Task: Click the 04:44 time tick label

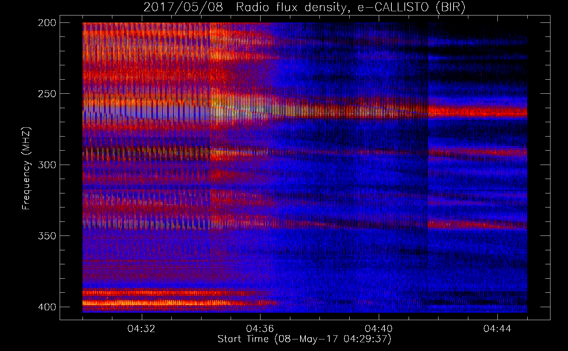Action: [x=497, y=329]
